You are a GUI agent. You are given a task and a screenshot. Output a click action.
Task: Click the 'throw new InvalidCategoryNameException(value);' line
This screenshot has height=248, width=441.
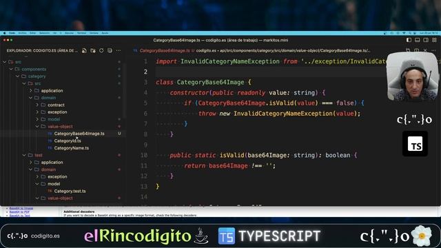coord(279,114)
